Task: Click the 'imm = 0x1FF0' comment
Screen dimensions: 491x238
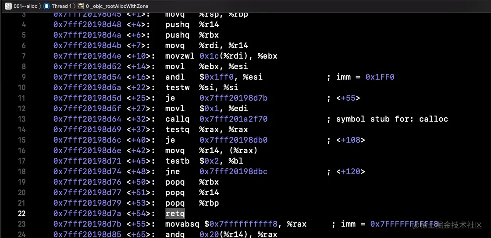Action: [x=361, y=77]
